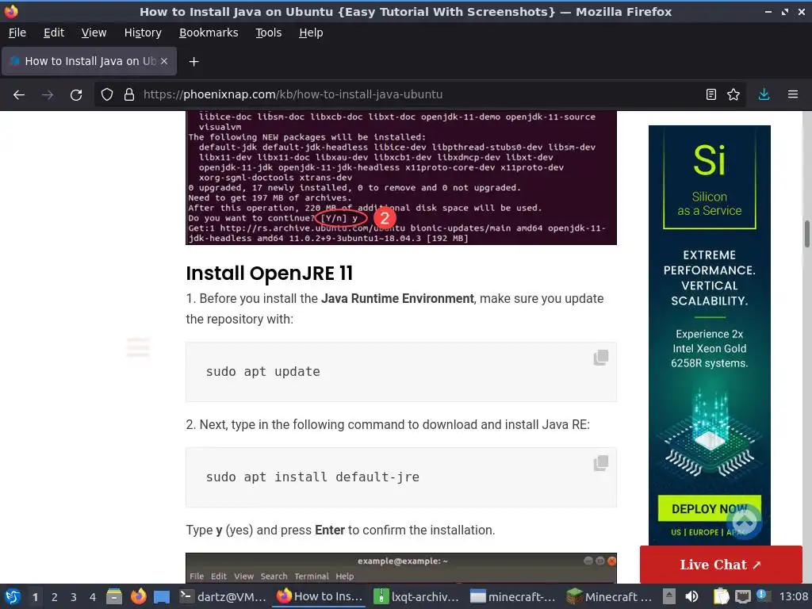
Task: Click the page vertical scrollbar thumb
Action: coord(806,234)
